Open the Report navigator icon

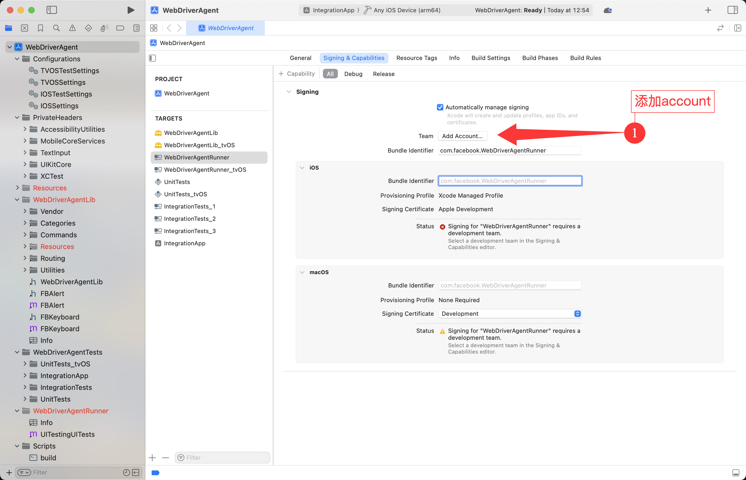coord(136,28)
